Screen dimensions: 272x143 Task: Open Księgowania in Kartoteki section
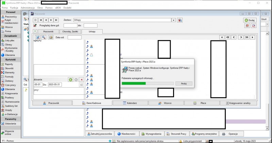pos(10,93)
